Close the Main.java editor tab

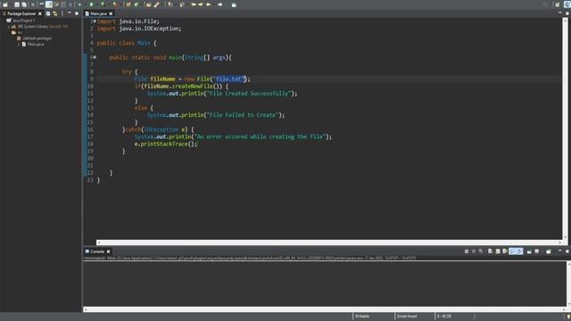click(x=111, y=13)
